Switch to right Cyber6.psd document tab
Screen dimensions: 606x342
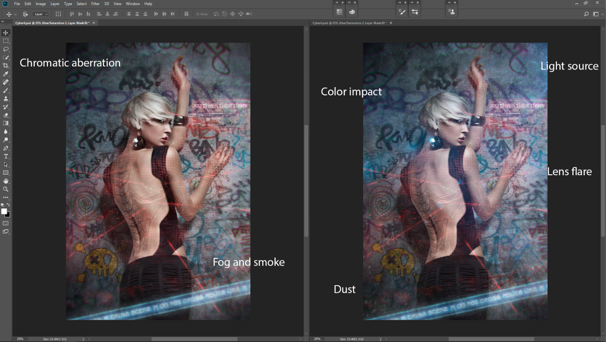(349, 23)
